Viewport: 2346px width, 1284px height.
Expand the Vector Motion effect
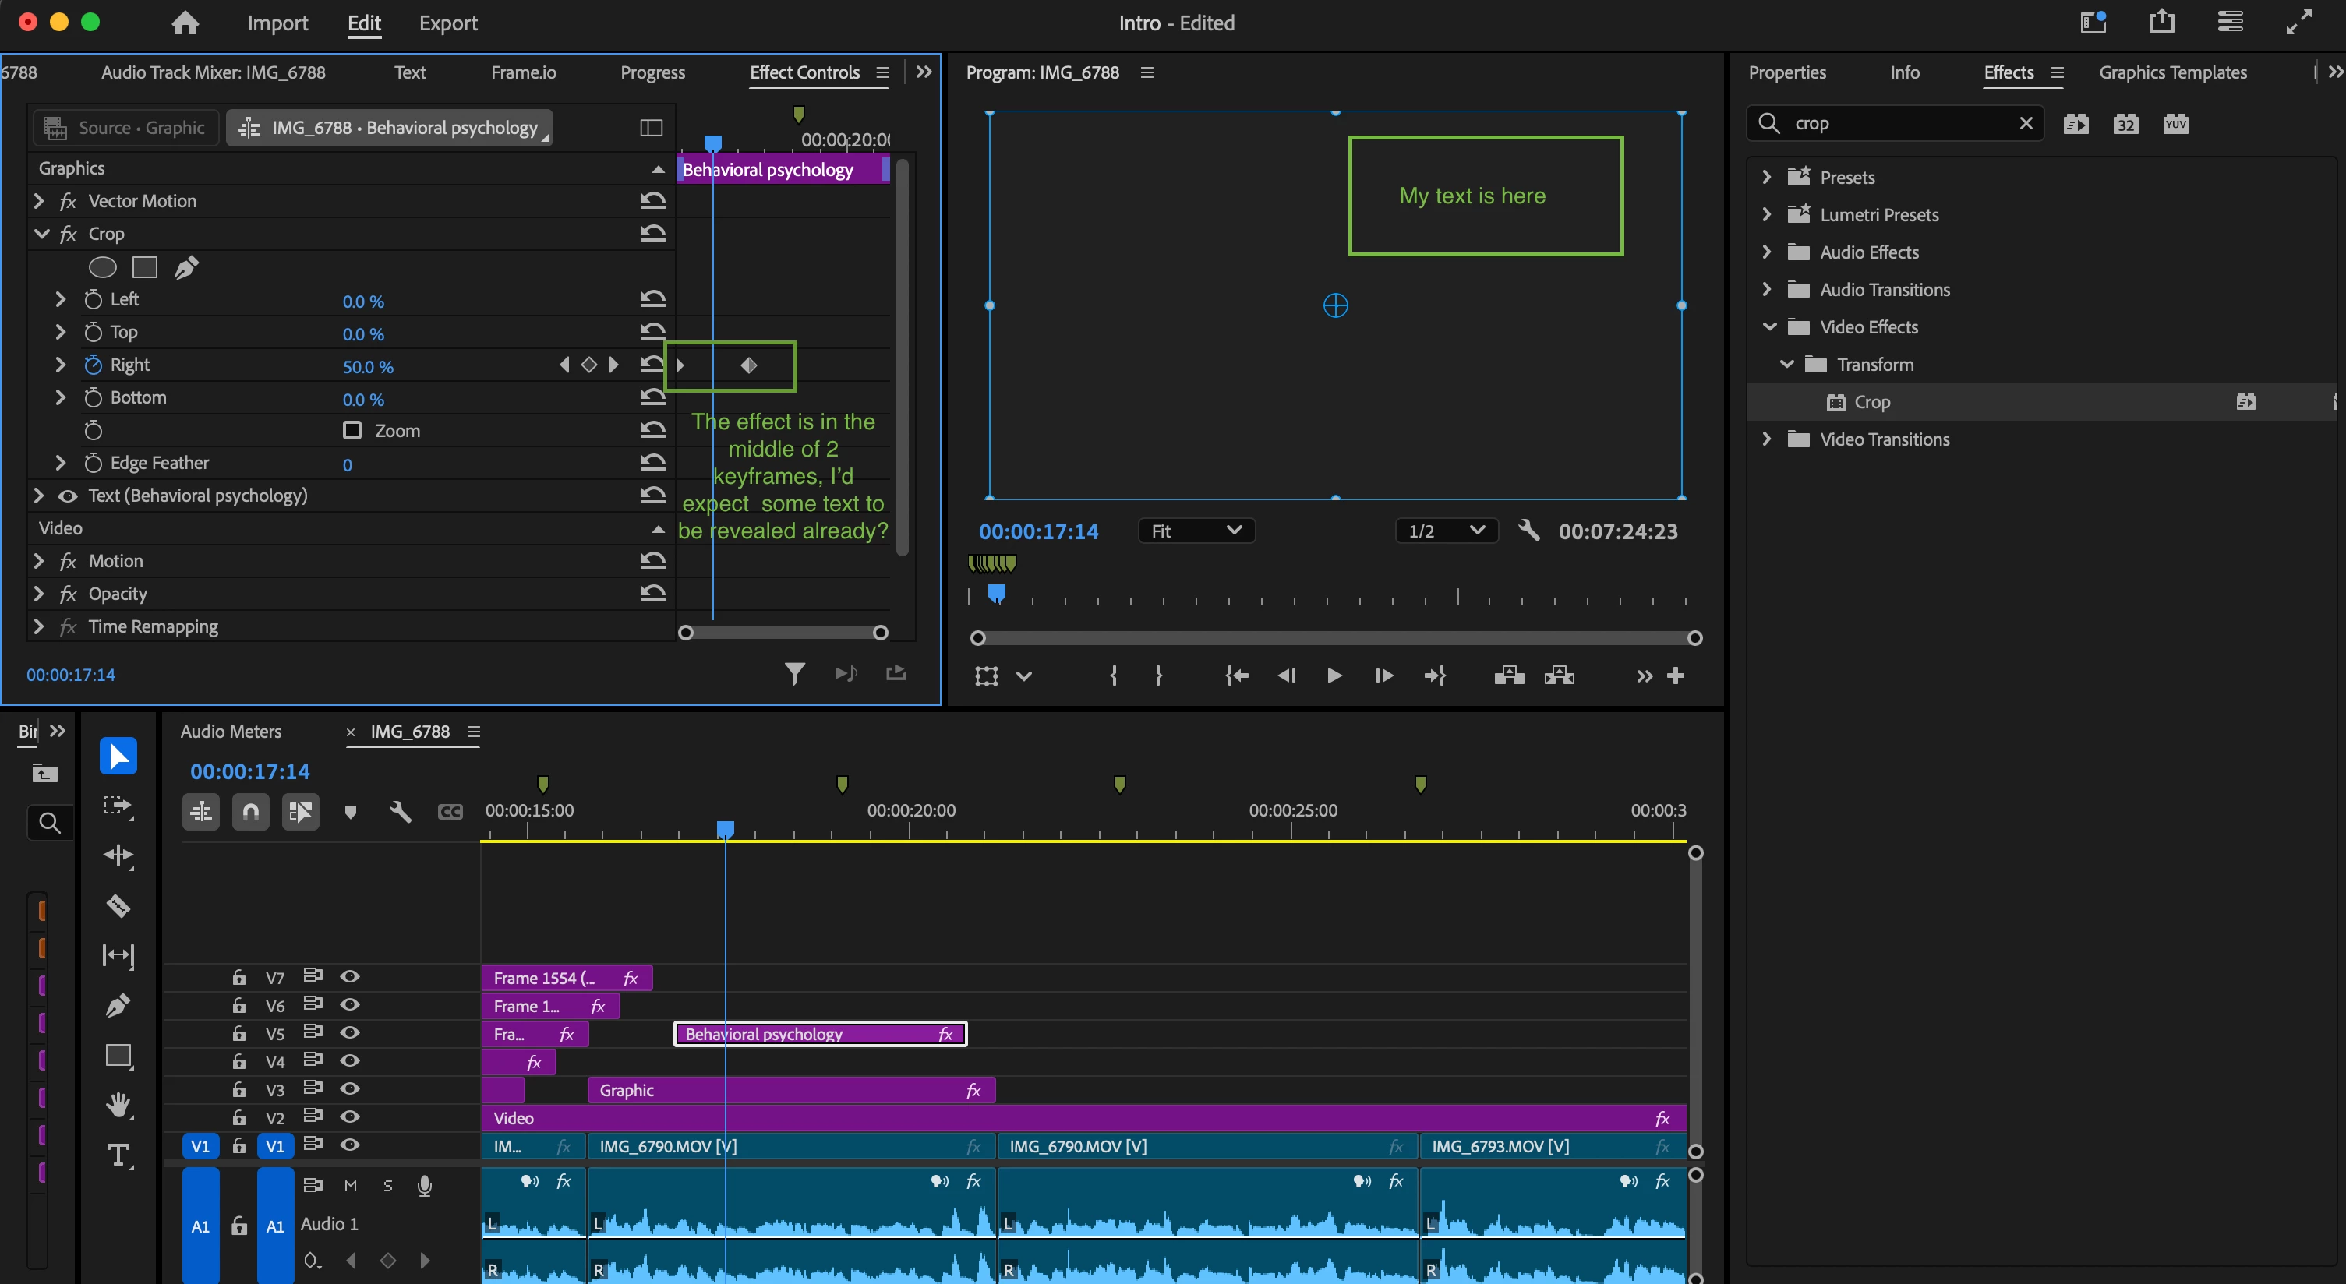click(38, 200)
